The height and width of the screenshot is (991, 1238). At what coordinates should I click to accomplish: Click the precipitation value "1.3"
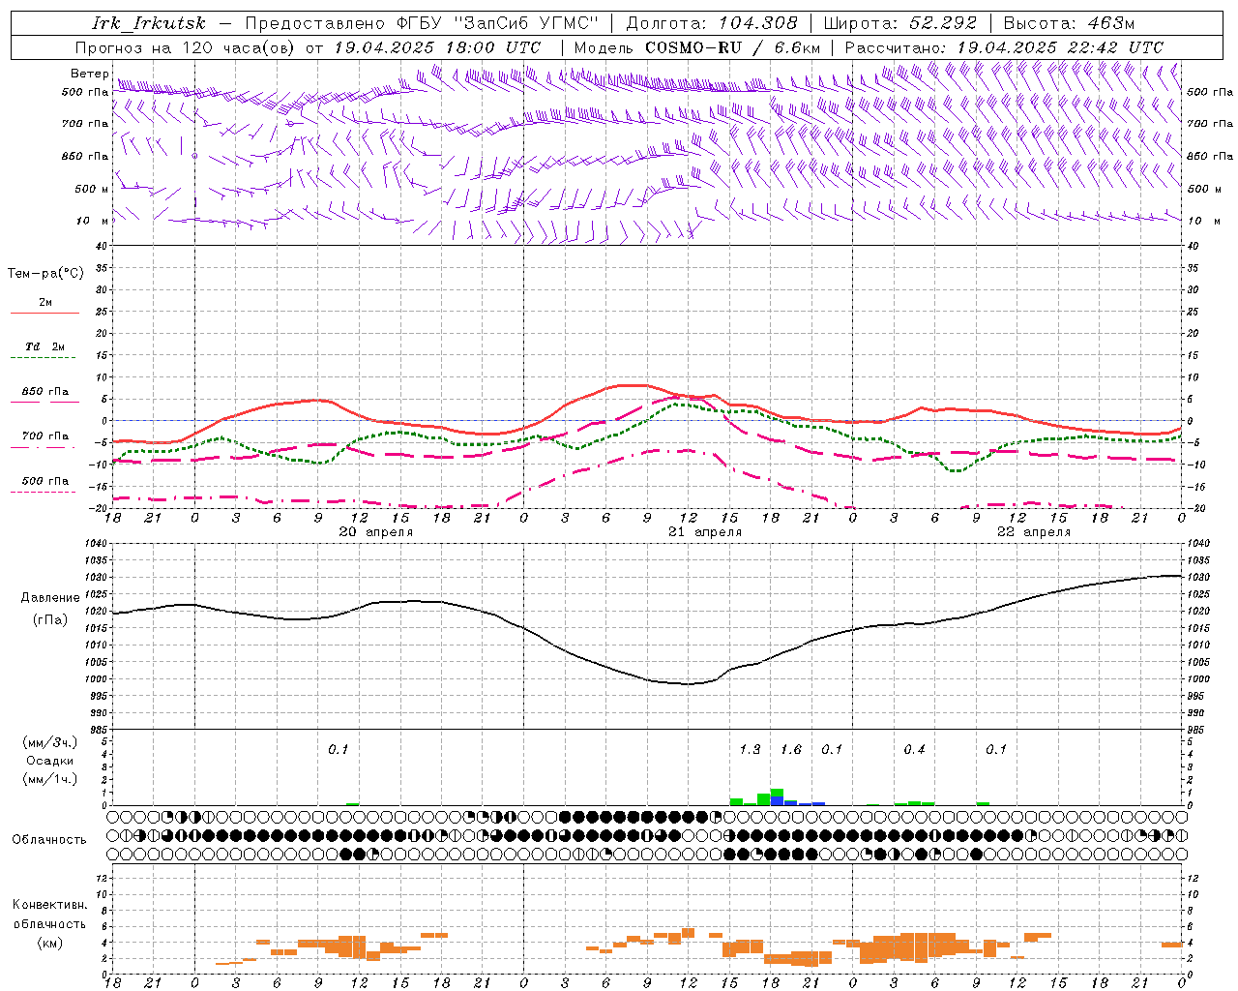750,749
